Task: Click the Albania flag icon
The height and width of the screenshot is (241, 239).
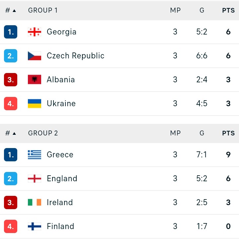Action: 35,80
